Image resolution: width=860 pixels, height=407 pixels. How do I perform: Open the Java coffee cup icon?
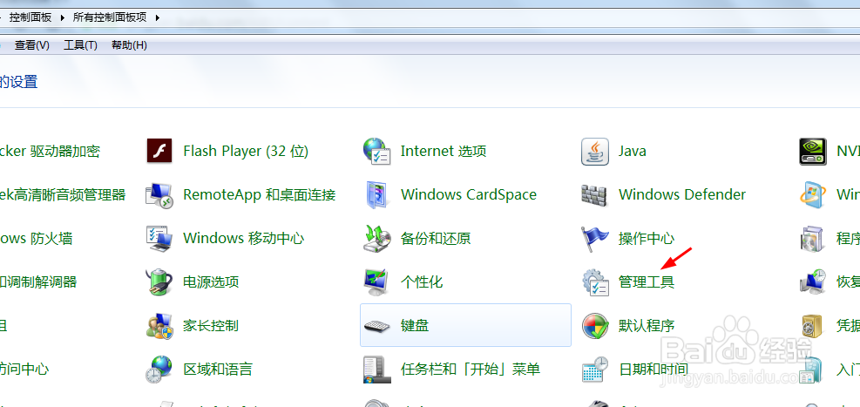(x=594, y=151)
